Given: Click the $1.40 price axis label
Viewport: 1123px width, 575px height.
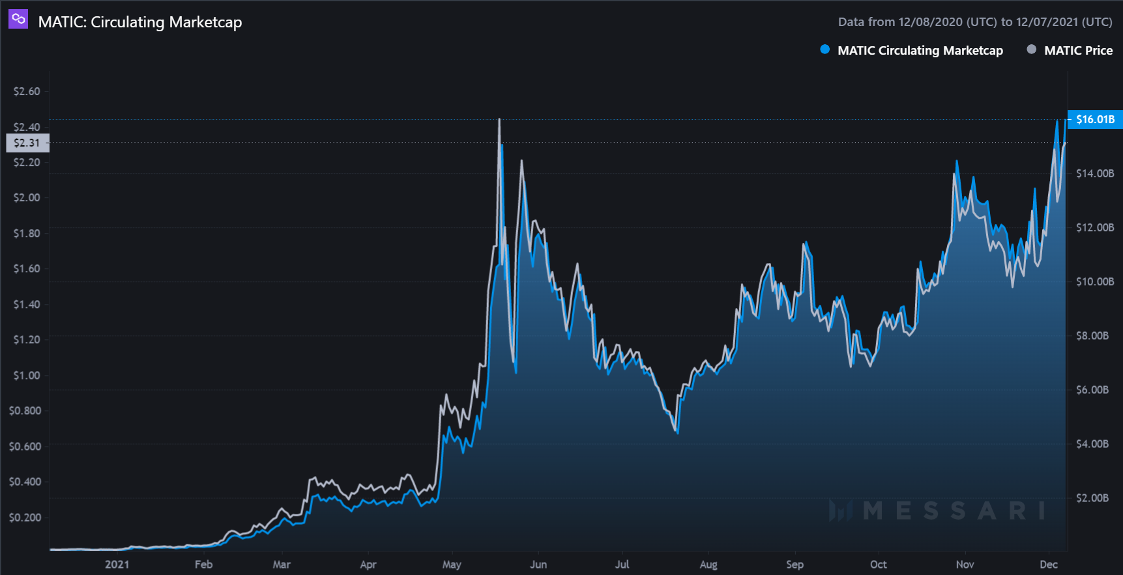Looking at the screenshot, I should point(27,304).
